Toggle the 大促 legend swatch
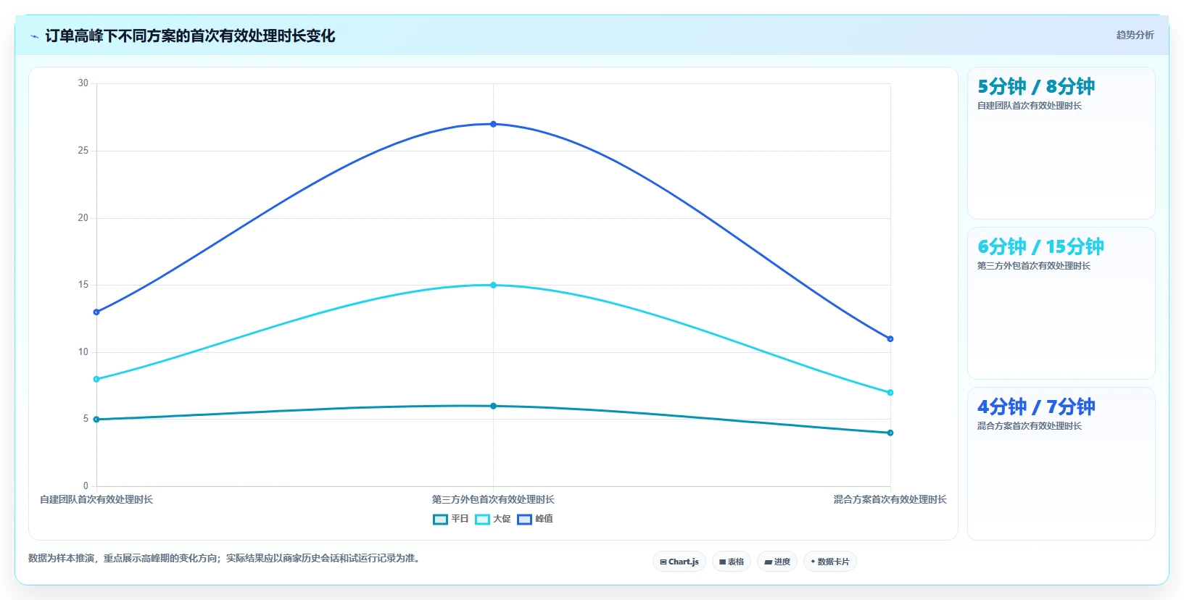Screen dimensions: 1184x600 482,519
